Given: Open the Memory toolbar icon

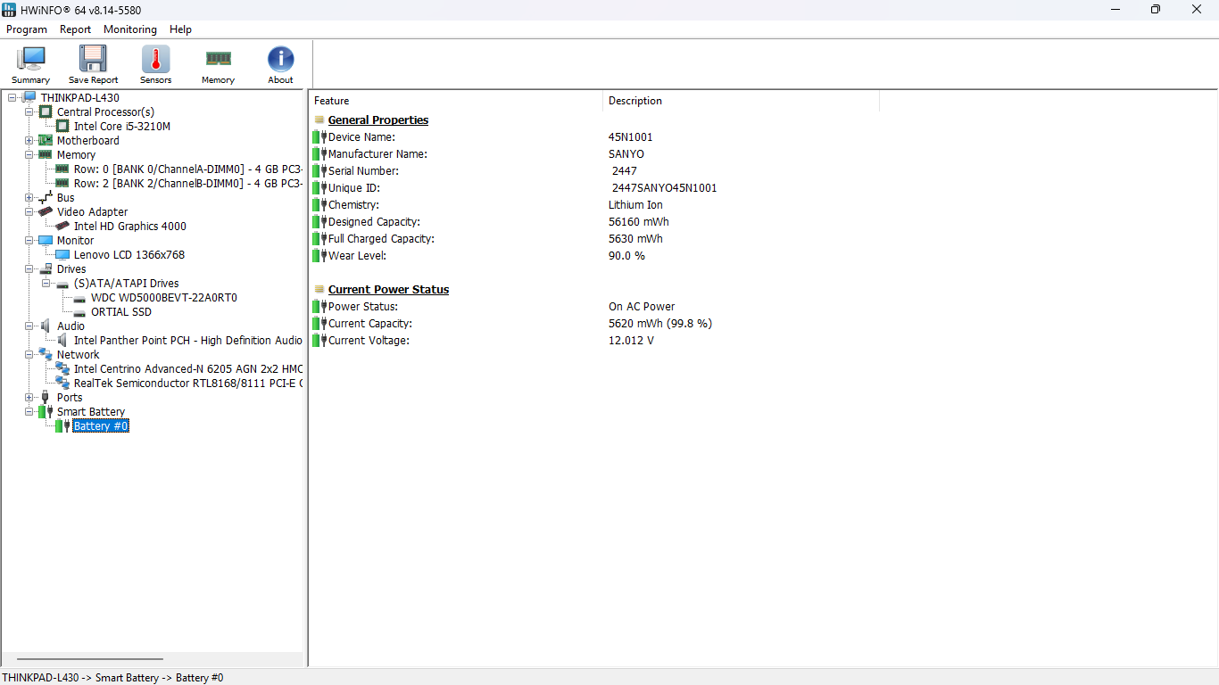Looking at the screenshot, I should tap(218, 59).
